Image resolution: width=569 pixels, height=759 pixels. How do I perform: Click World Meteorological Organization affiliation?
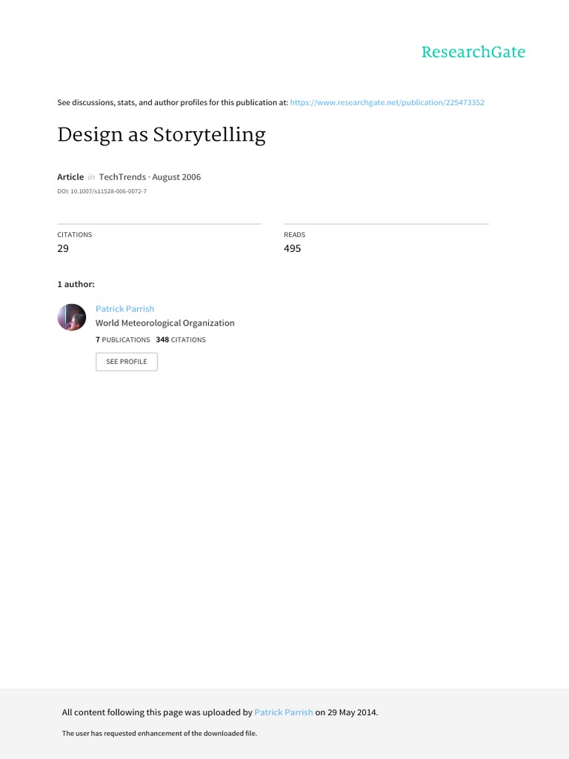[165, 323]
